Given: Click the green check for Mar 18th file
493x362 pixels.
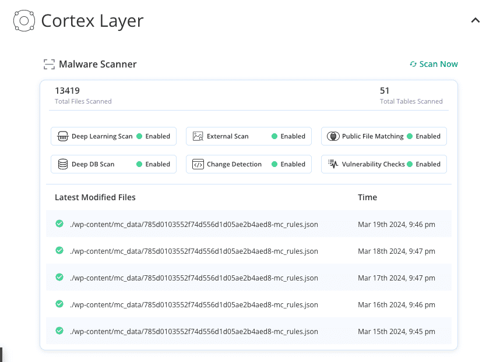Looking at the screenshot, I should (59, 250).
